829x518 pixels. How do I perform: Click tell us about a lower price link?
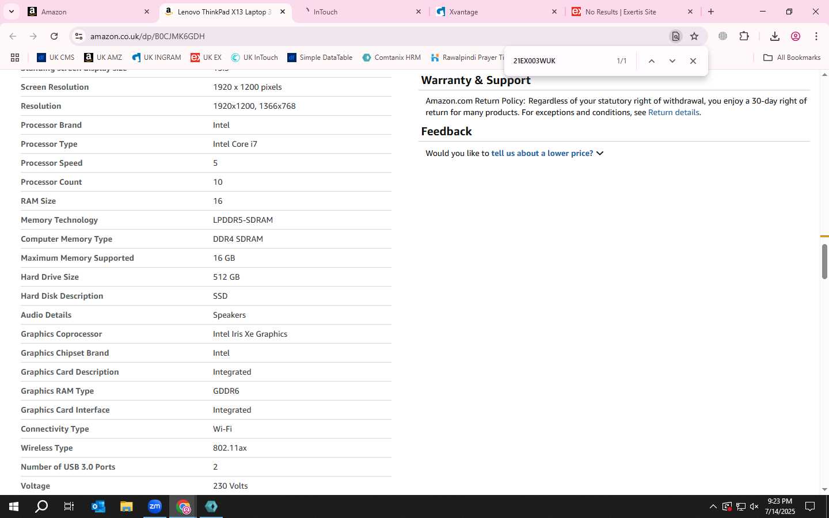click(x=542, y=153)
